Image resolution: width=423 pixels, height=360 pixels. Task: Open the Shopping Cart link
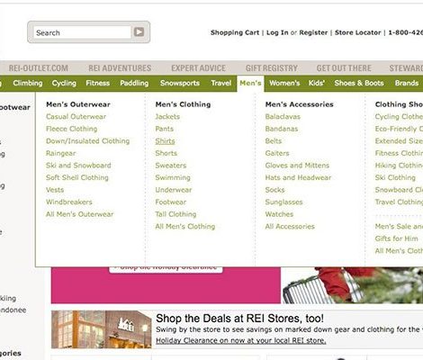click(235, 32)
